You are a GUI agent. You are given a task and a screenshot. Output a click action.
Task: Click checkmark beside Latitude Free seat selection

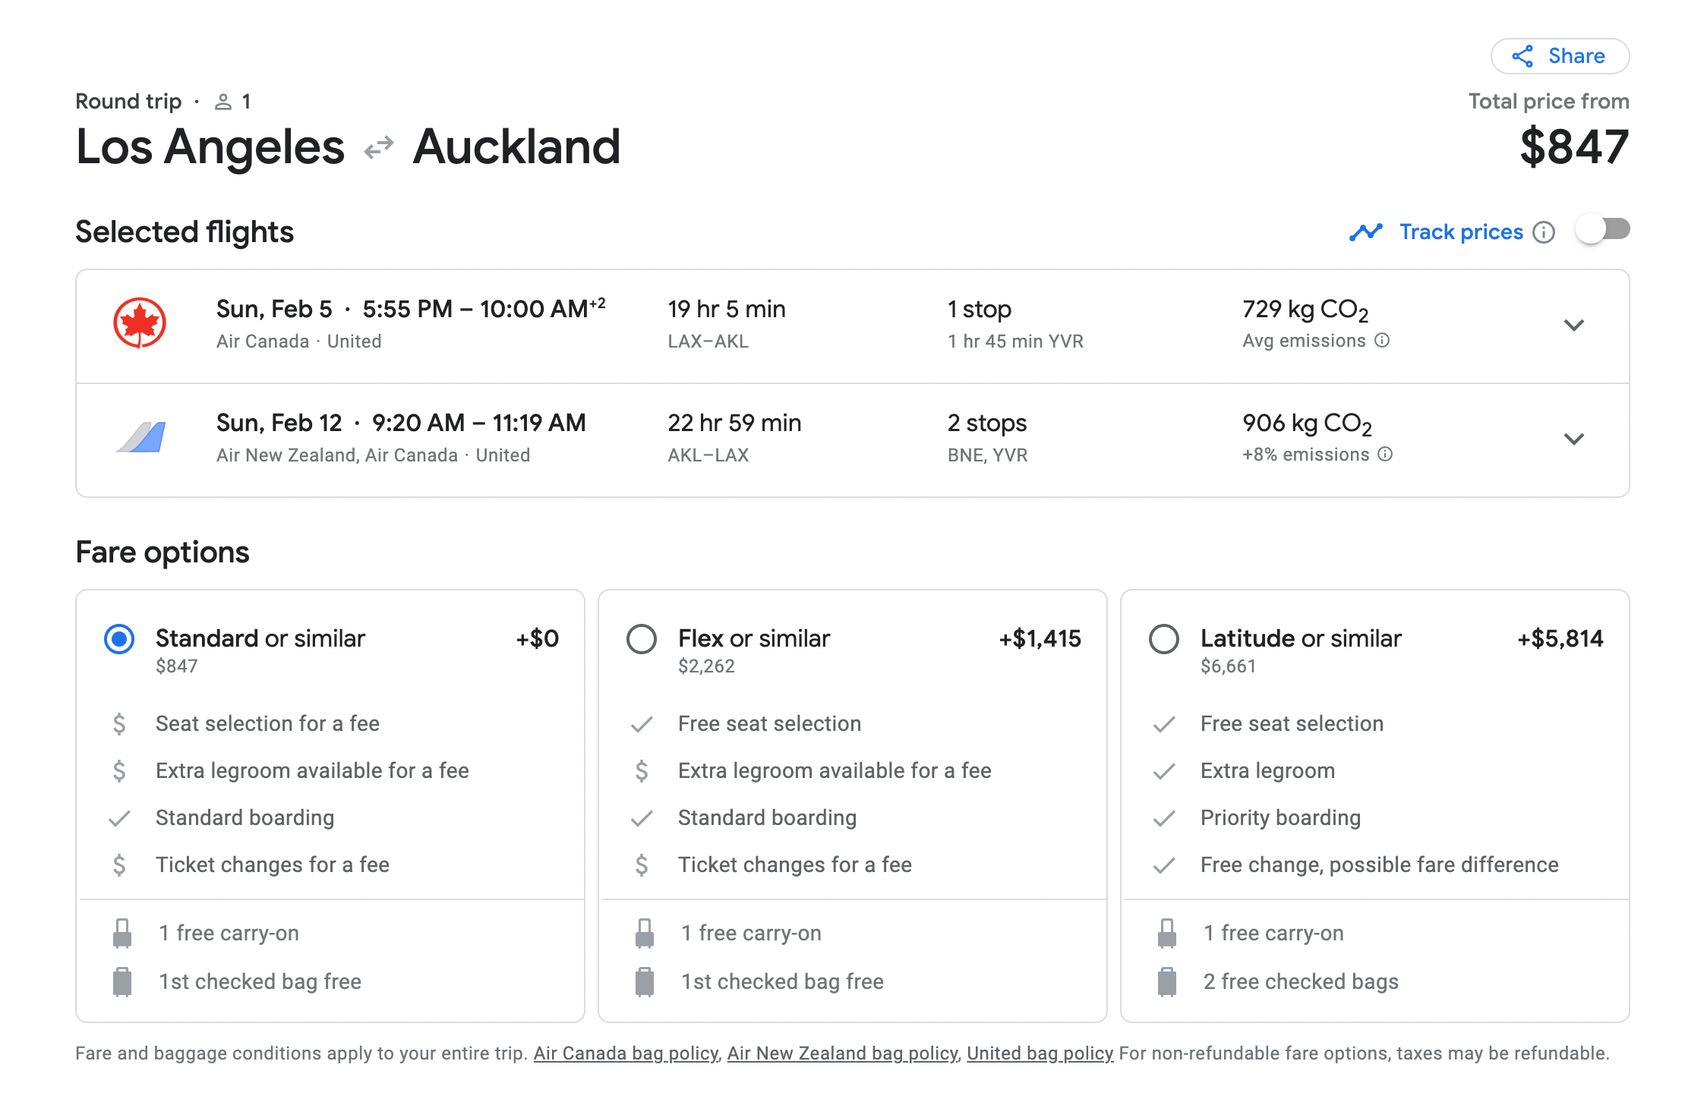click(1164, 724)
